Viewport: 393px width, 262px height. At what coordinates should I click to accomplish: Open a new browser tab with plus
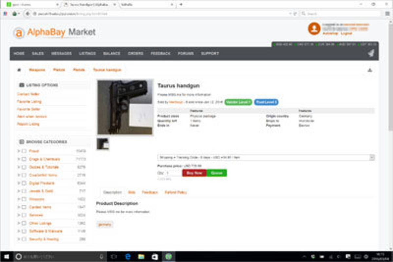tap(181, 5)
